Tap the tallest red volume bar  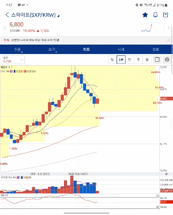tap(72, 184)
